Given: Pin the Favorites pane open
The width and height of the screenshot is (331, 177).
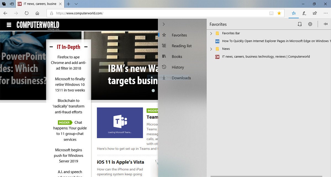Looking at the screenshot, I should pos(325,24).
